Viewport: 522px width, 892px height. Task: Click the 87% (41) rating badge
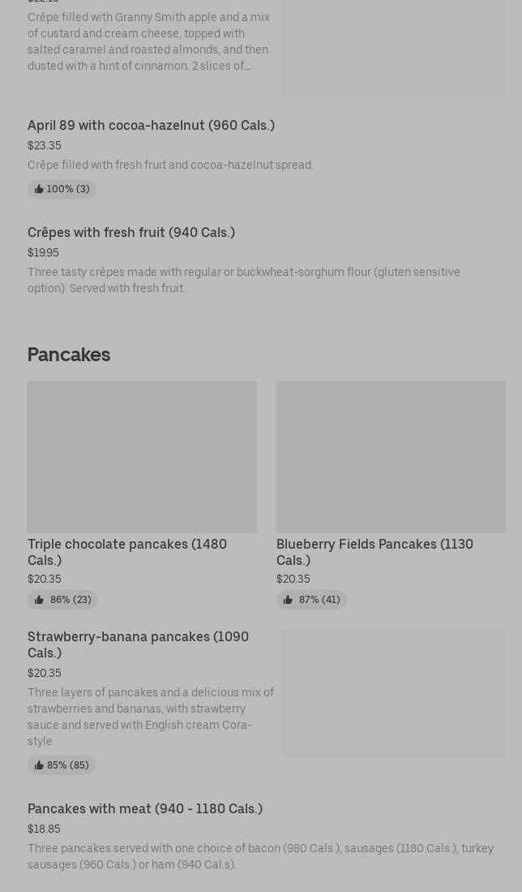coord(312,600)
